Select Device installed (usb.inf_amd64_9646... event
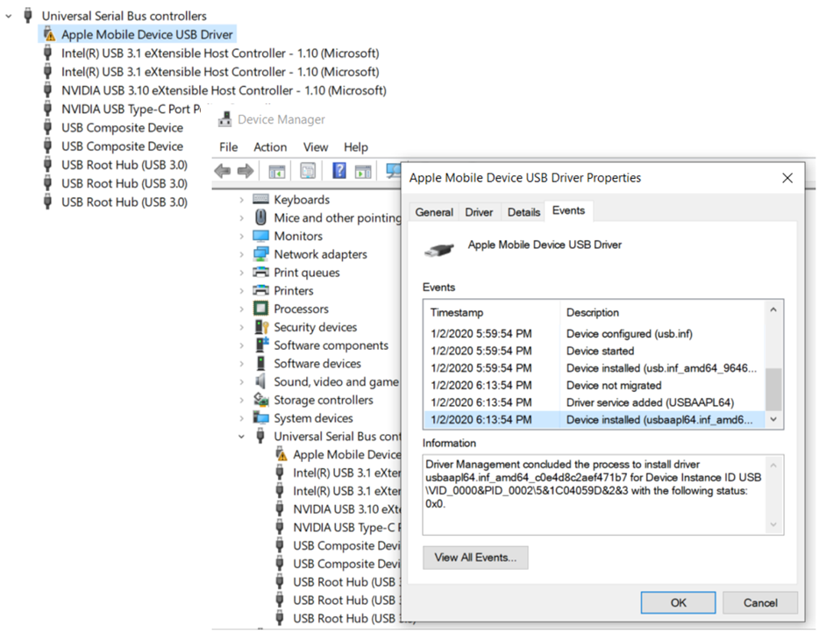 point(595,368)
